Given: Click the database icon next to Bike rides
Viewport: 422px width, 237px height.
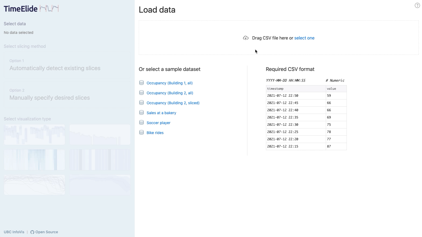Looking at the screenshot, I should coord(141,132).
